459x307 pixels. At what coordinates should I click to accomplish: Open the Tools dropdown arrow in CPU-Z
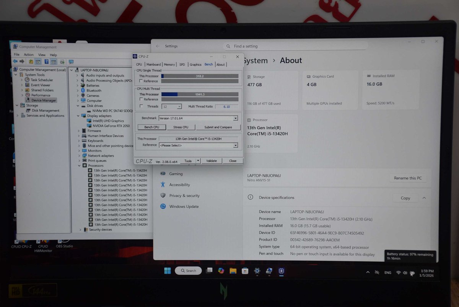pyautogui.click(x=198, y=161)
